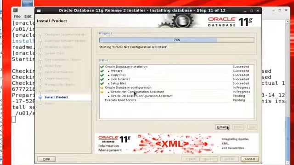Click yellow arrow beside Oracle Net Configuration Assistant
Image resolution: width=294 pixels, height=165 pixels.
[102, 92]
